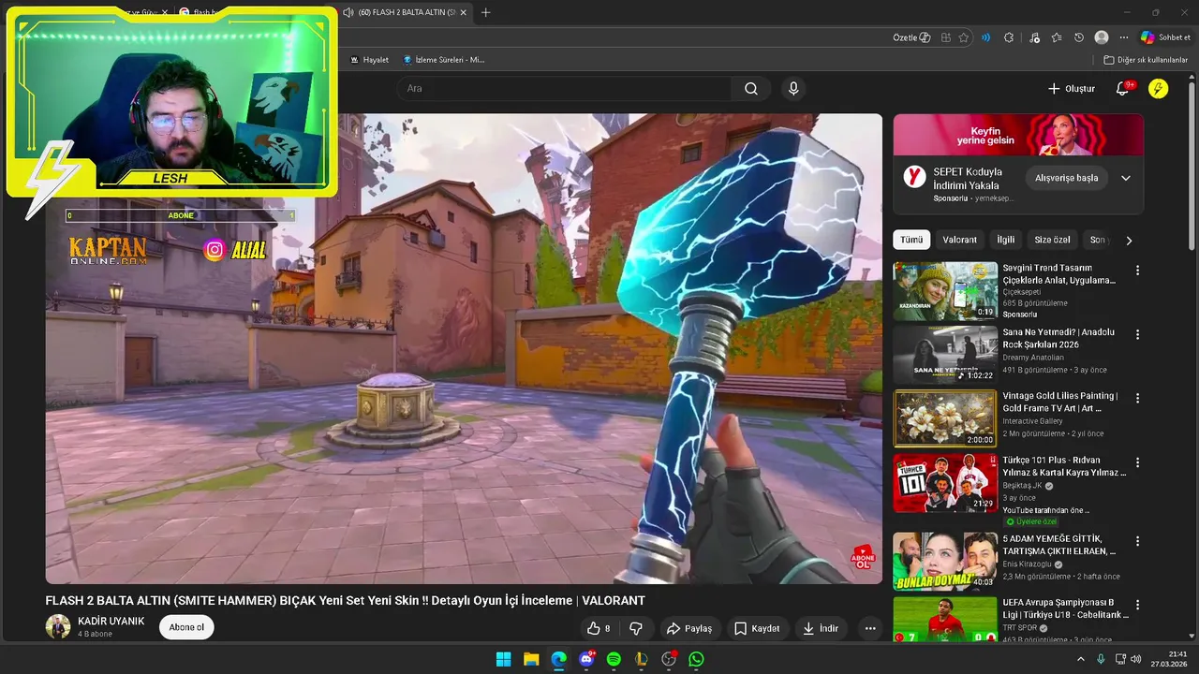
Task: Add page to favorites star icon
Action: point(964,37)
